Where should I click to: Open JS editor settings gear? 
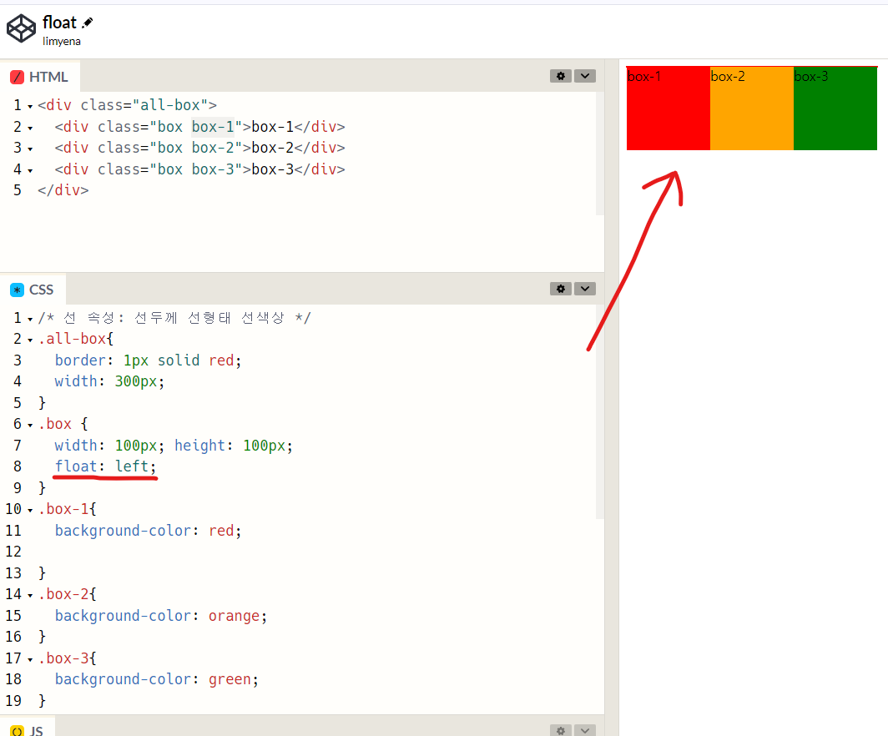(x=561, y=730)
